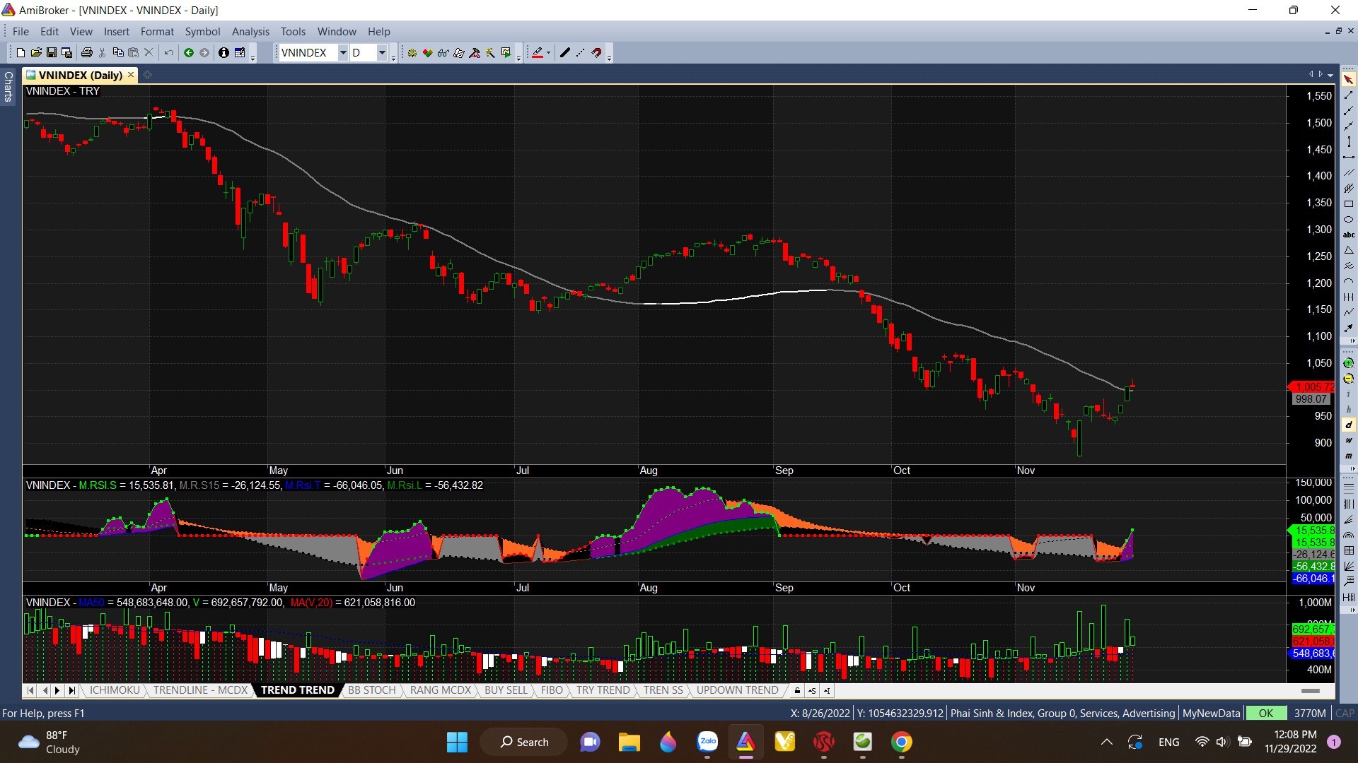Select the ellipse drawing tool
Image resolution: width=1358 pixels, height=763 pixels.
(1349, 220)
